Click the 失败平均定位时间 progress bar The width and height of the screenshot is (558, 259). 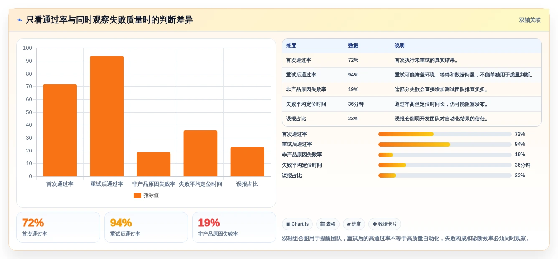coord(445,165)
